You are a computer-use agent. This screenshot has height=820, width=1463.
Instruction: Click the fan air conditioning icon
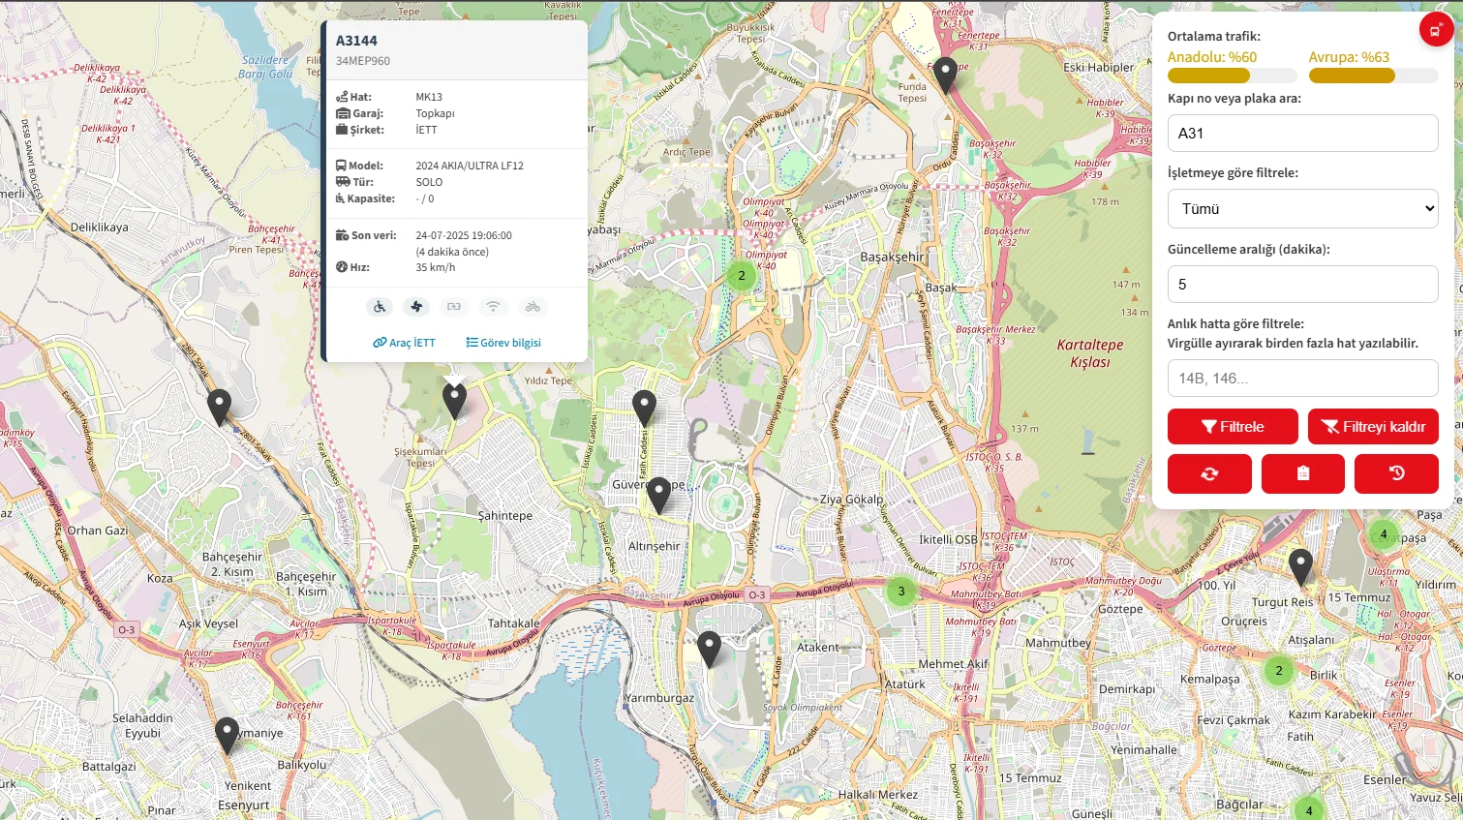(x=416, y=307)
